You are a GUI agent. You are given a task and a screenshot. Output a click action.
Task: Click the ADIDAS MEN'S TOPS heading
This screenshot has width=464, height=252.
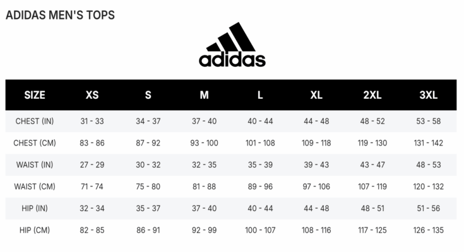tap(60, 15)
